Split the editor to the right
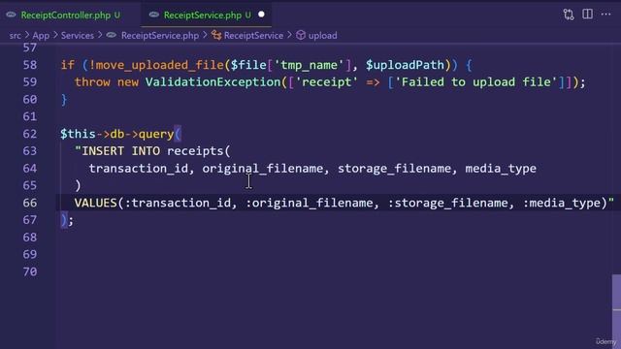The image size is (621, 349). pos(587,15)
